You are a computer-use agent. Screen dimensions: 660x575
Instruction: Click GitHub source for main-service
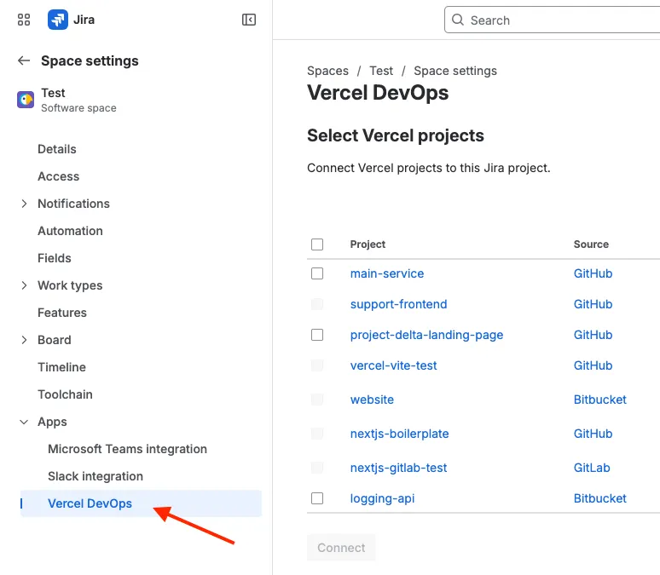tap(593, 273)
